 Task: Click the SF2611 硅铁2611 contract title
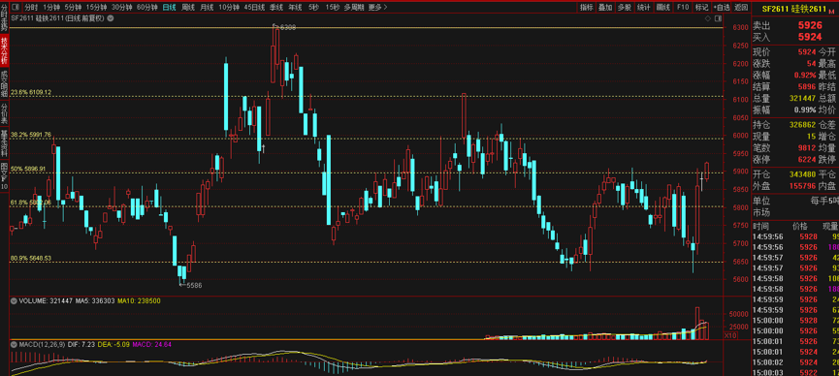tap(794, 9)
